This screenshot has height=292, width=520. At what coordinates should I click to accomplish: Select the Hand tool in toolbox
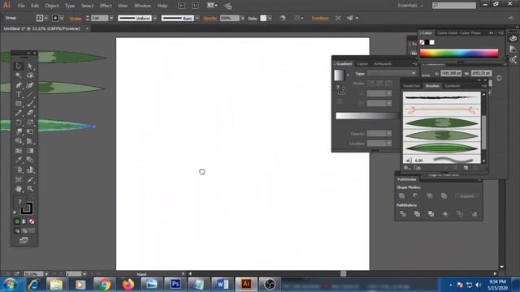click(18, 189)
